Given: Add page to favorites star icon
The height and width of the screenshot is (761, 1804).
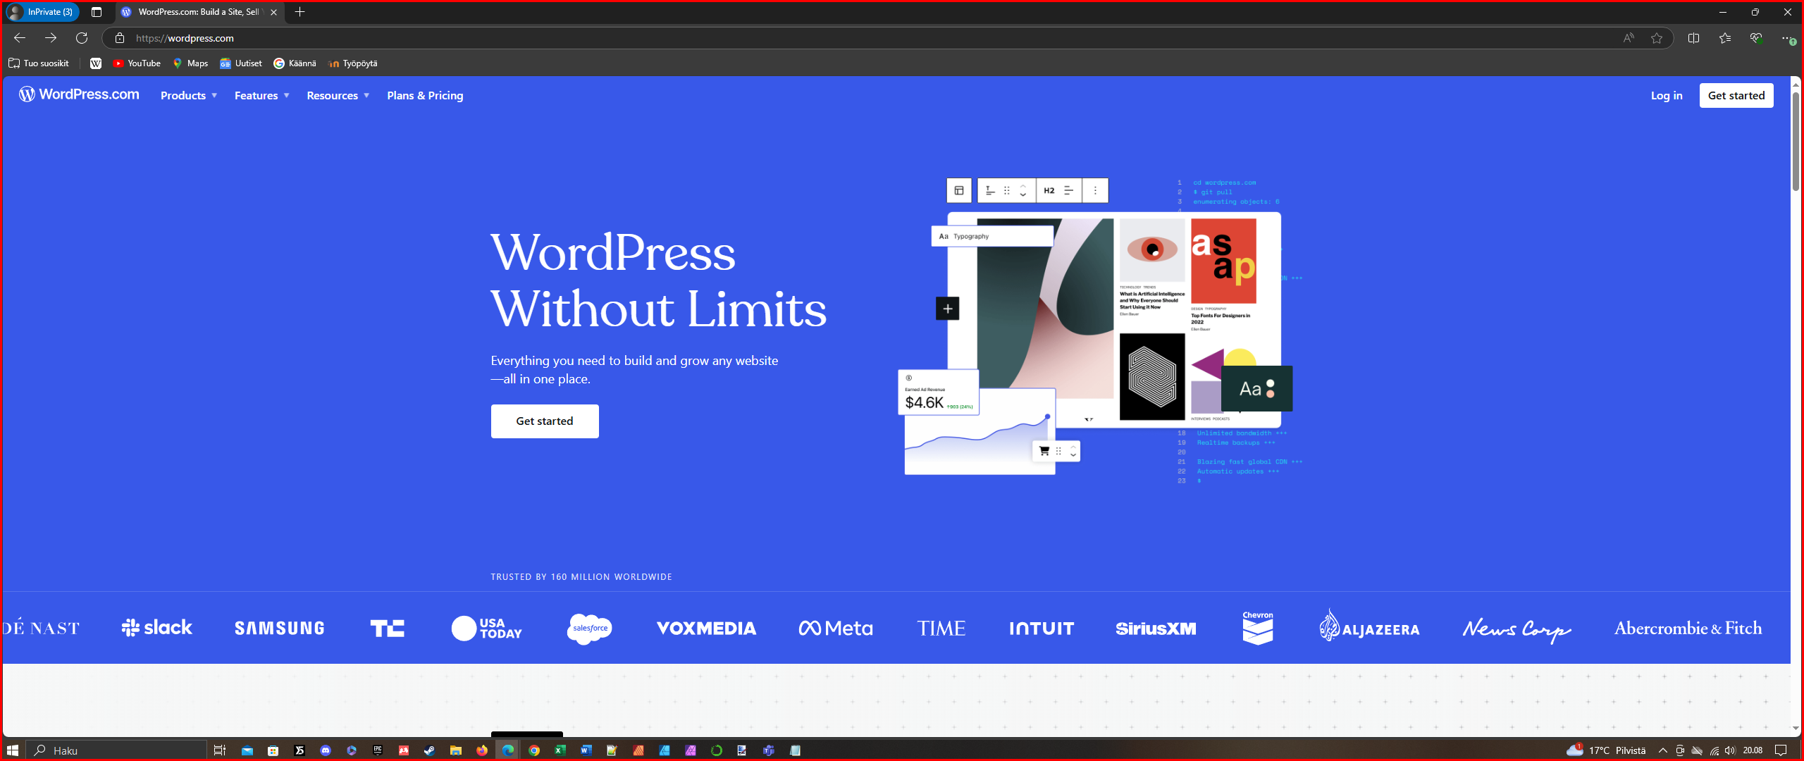Looking at the screenshot, I should 1657,38.
